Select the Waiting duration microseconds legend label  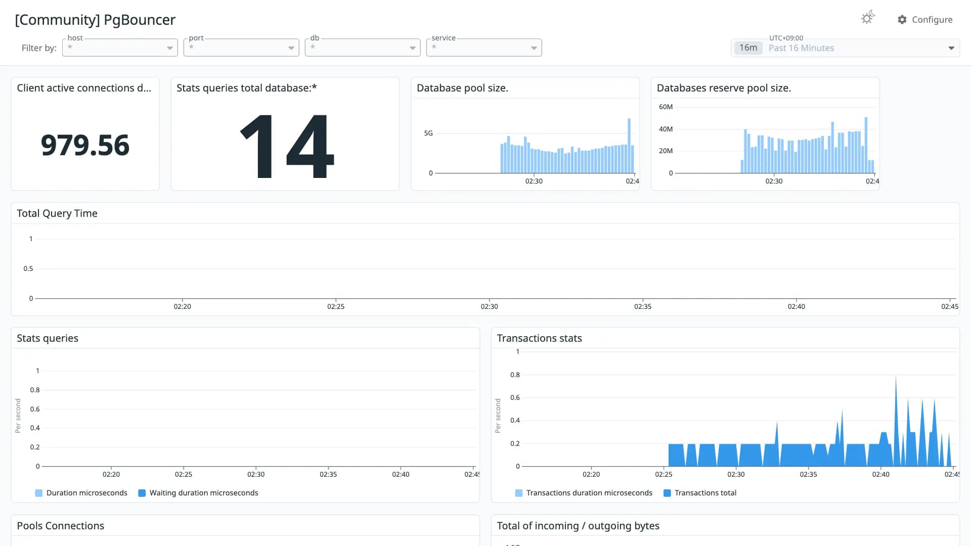pos(204,493)
